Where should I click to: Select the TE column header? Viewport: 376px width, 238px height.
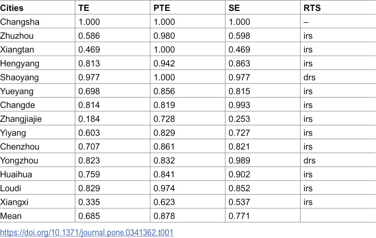pos(84,8)
